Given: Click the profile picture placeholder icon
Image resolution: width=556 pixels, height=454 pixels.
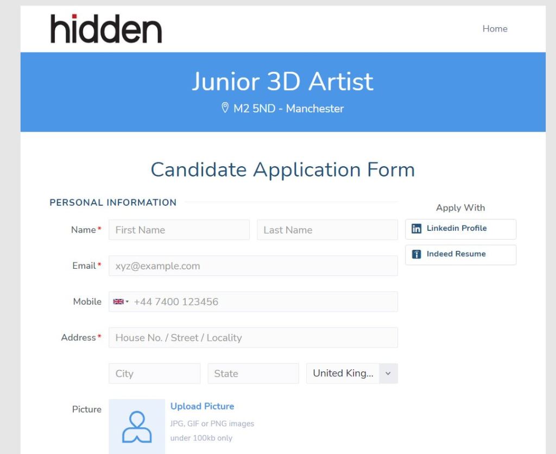Looking at the screenshot, I should (137, 426).
